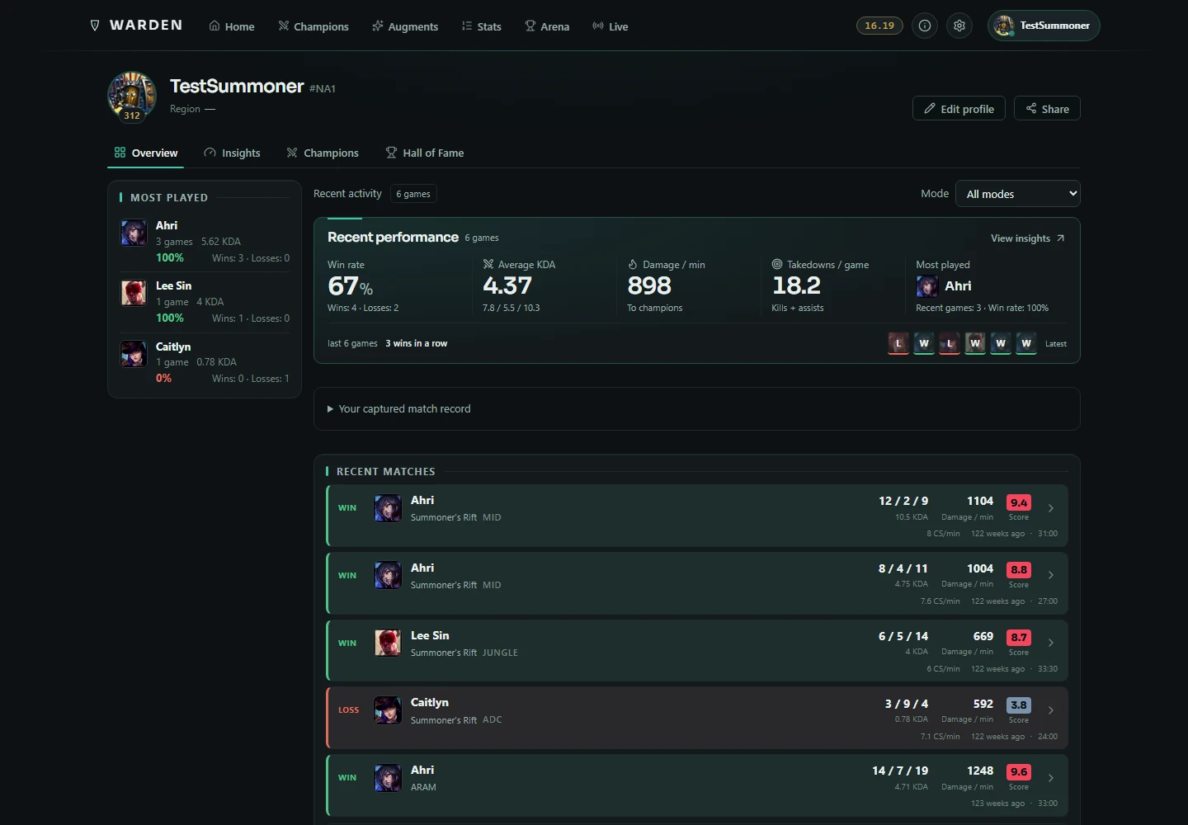This screenshot has height=825, width=1188.
Task: Open Augments in the top navigation
Action: click(405, 26)
